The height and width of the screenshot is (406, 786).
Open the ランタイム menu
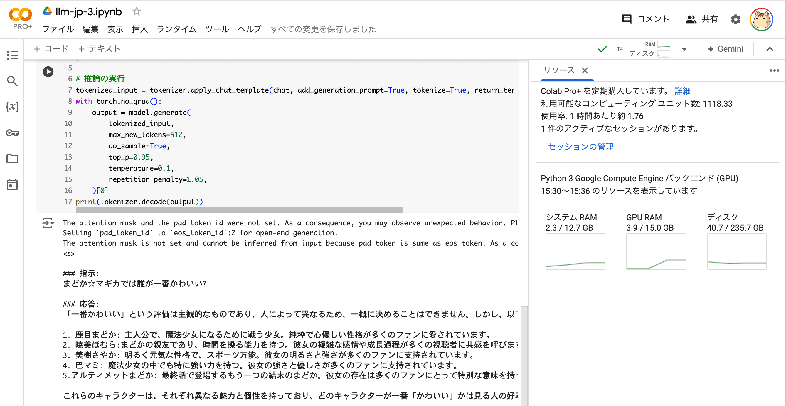coord(176,29)
